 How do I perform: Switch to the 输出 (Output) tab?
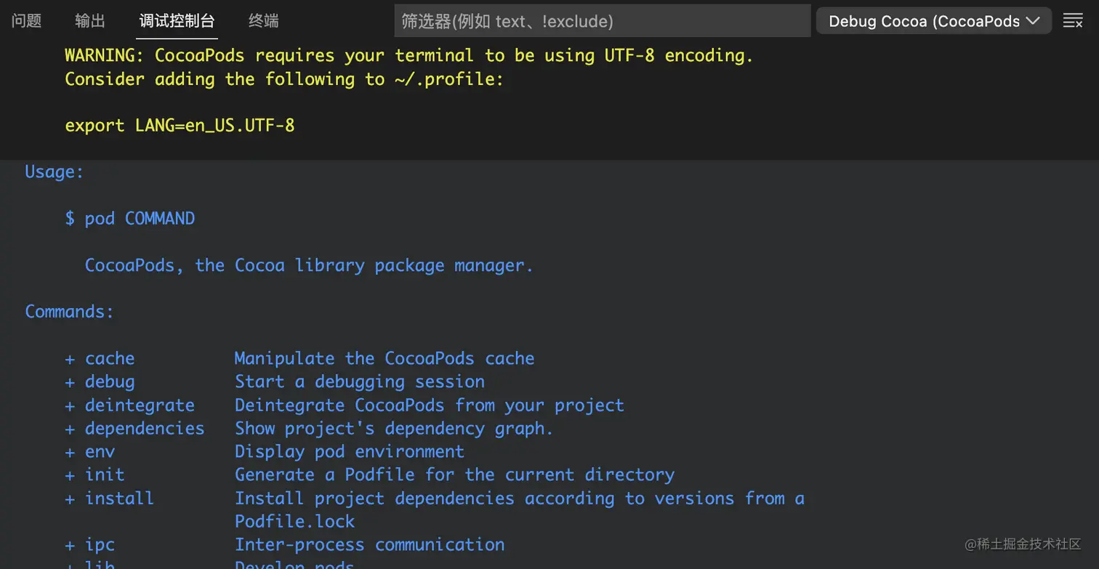click(x=90, y=21)
